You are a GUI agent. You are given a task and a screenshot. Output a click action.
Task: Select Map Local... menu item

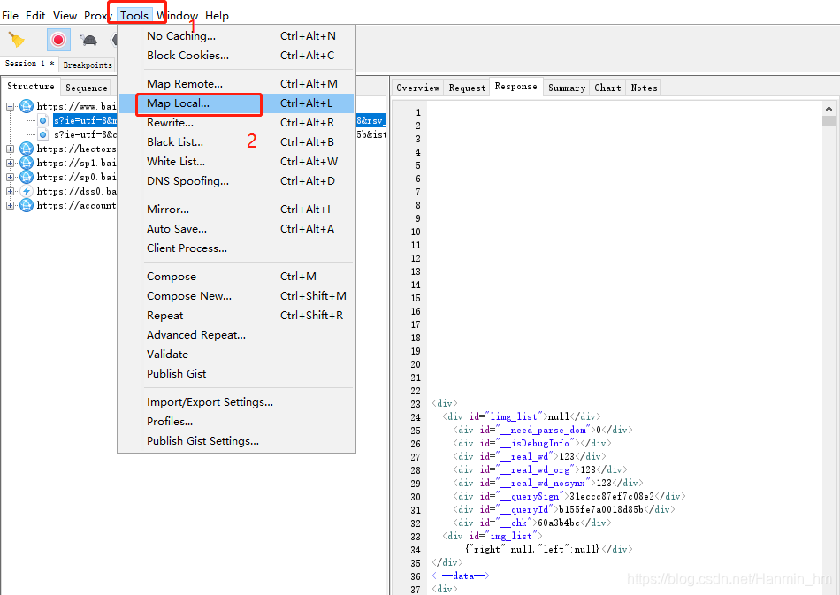point(236,103)
